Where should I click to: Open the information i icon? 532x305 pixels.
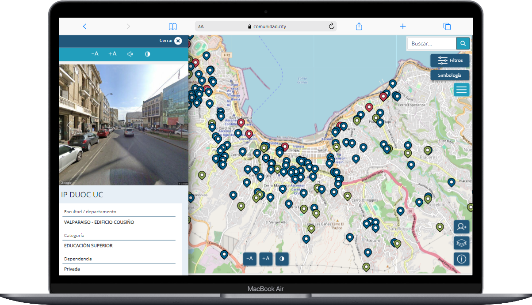[x=462, y=259]
